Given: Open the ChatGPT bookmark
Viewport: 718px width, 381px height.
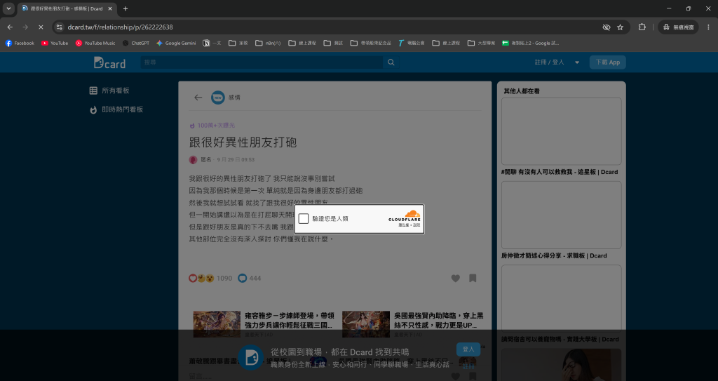Looking at the screenshot, I should [x=135, y=43].
